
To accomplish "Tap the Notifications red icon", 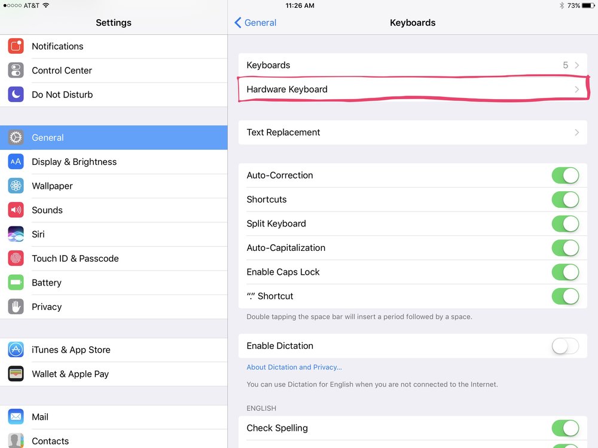I will [x=16, y=46].
